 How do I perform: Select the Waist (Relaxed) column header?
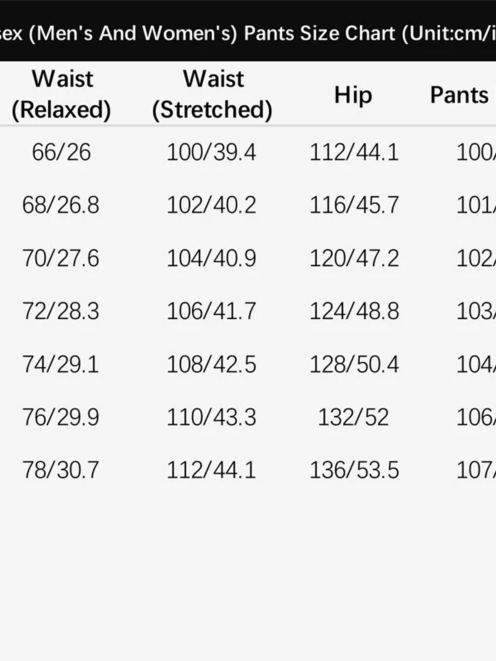pos(61,94)
